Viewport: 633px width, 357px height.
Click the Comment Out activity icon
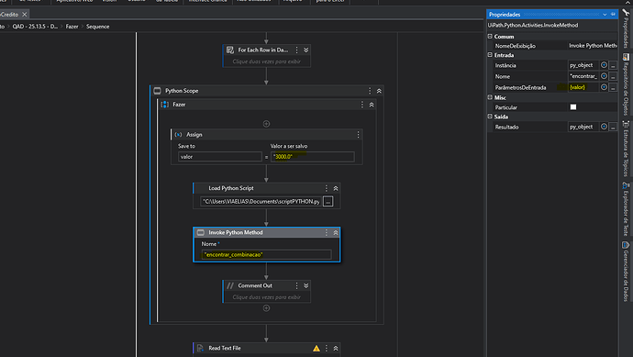[x=230, y=285]
